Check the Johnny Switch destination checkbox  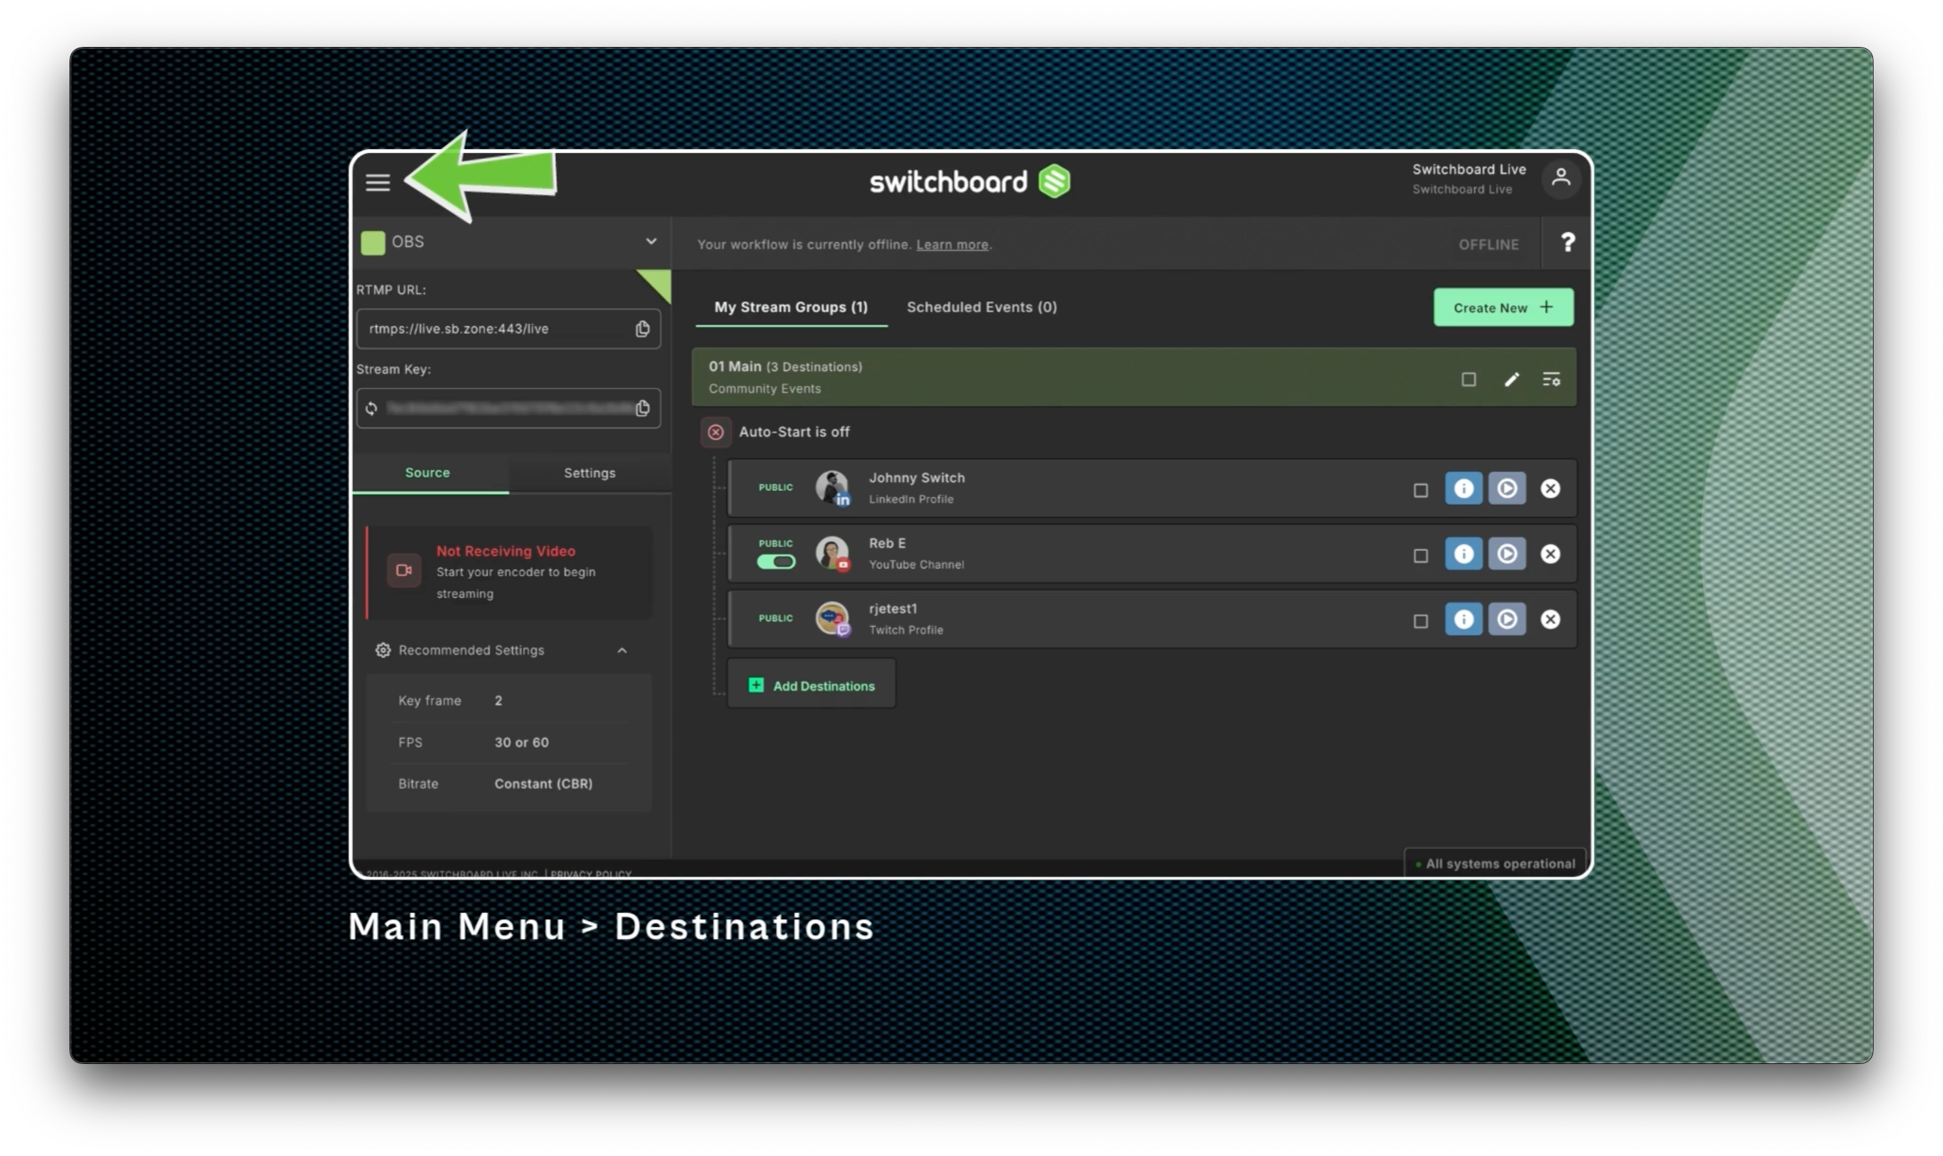pyautogui.click(x=1420, y=490)
